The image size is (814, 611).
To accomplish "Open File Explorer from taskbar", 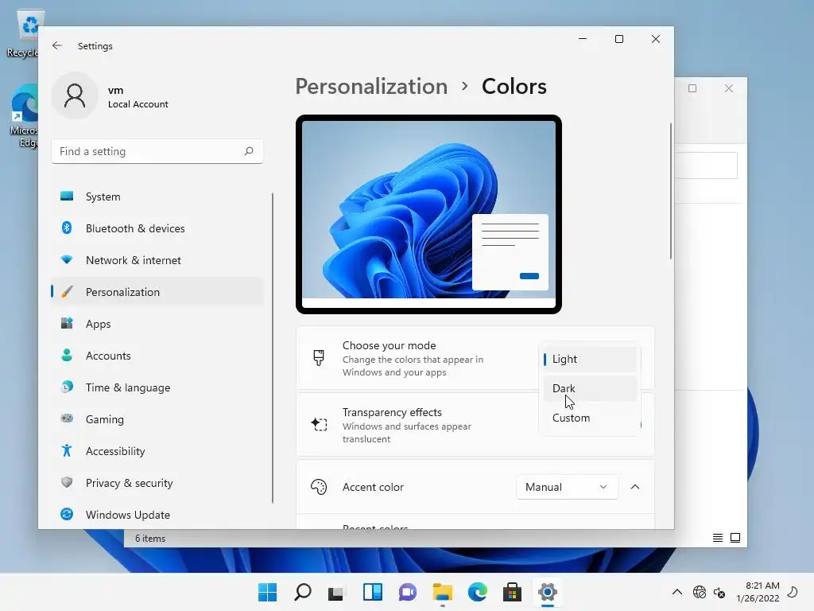I will click(442, 592).
